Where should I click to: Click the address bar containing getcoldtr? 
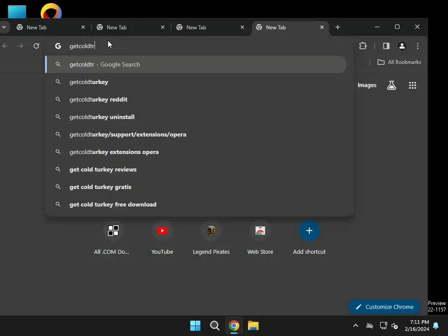tap(200, 46)
